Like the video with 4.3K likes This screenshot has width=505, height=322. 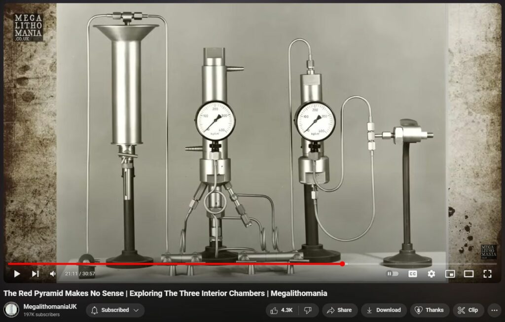pyautogui.click(x=281, y=310)
